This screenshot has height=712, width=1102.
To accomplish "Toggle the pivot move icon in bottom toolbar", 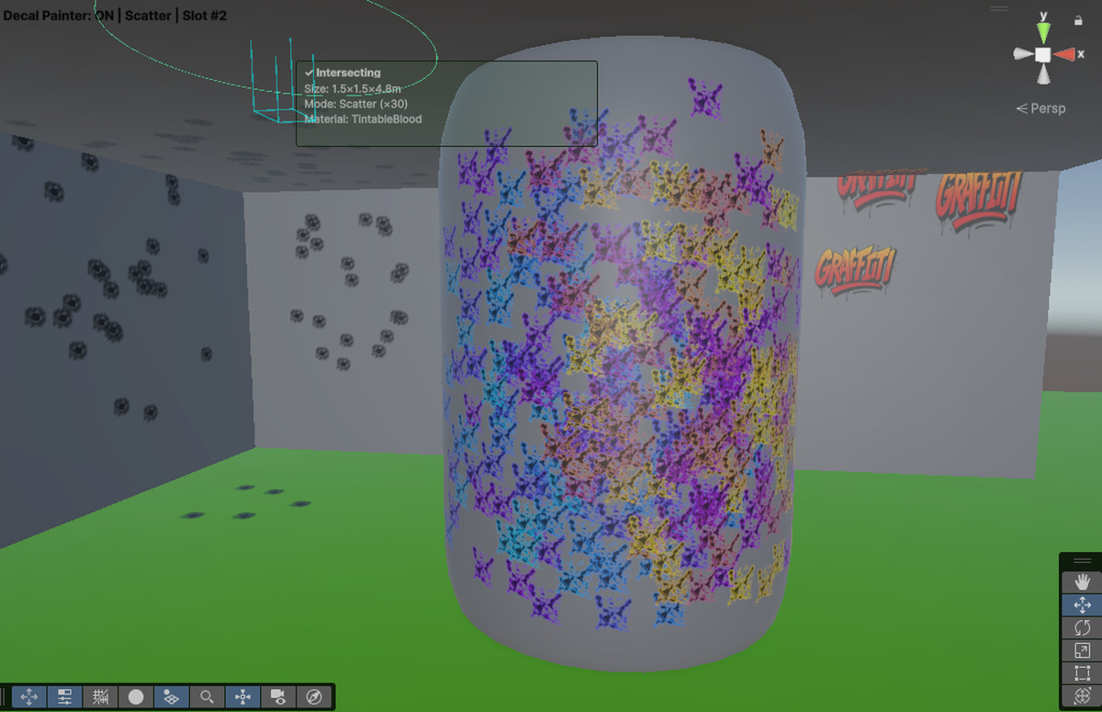I will (x=28, y=697).
